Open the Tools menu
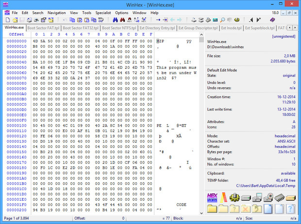 pos(86,13)
